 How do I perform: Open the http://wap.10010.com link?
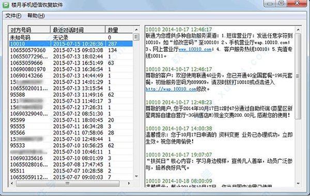(171, 89)
